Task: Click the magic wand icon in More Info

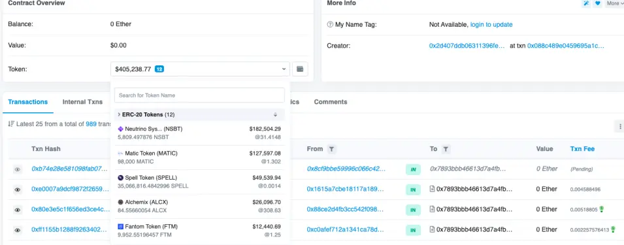Action: [586, 3]
